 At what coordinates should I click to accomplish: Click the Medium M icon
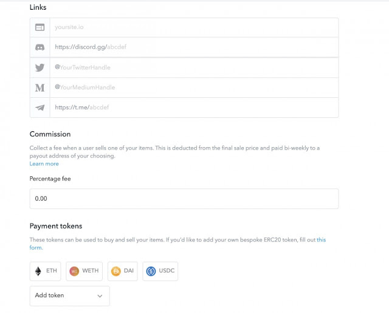(40, 88)
